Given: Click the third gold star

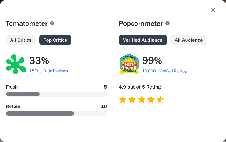Looking at the screenshot, I should [x=141, y=100].
